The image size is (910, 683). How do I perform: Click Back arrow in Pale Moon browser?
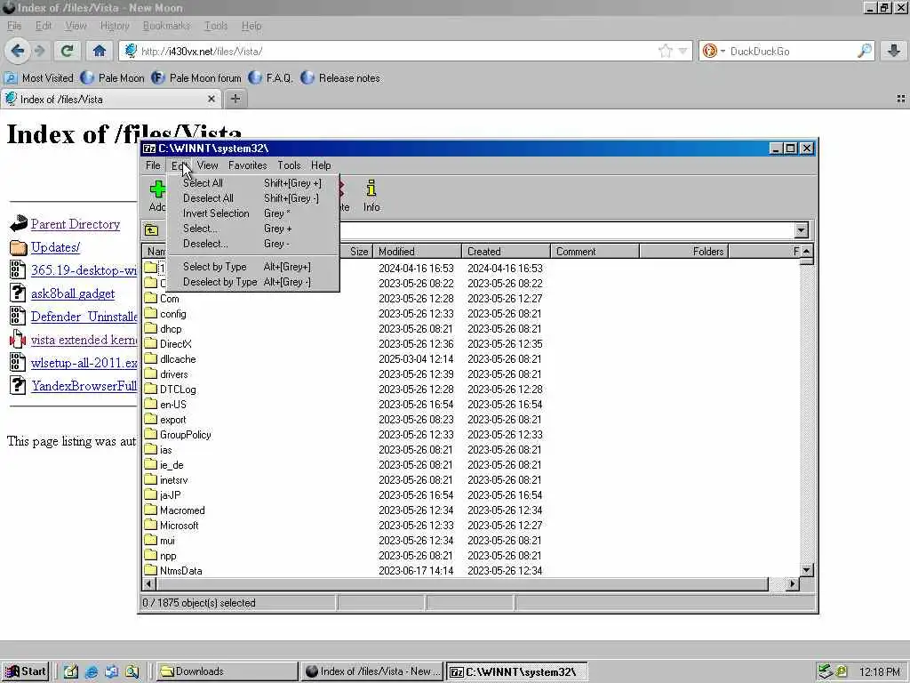tap(18, 51)
